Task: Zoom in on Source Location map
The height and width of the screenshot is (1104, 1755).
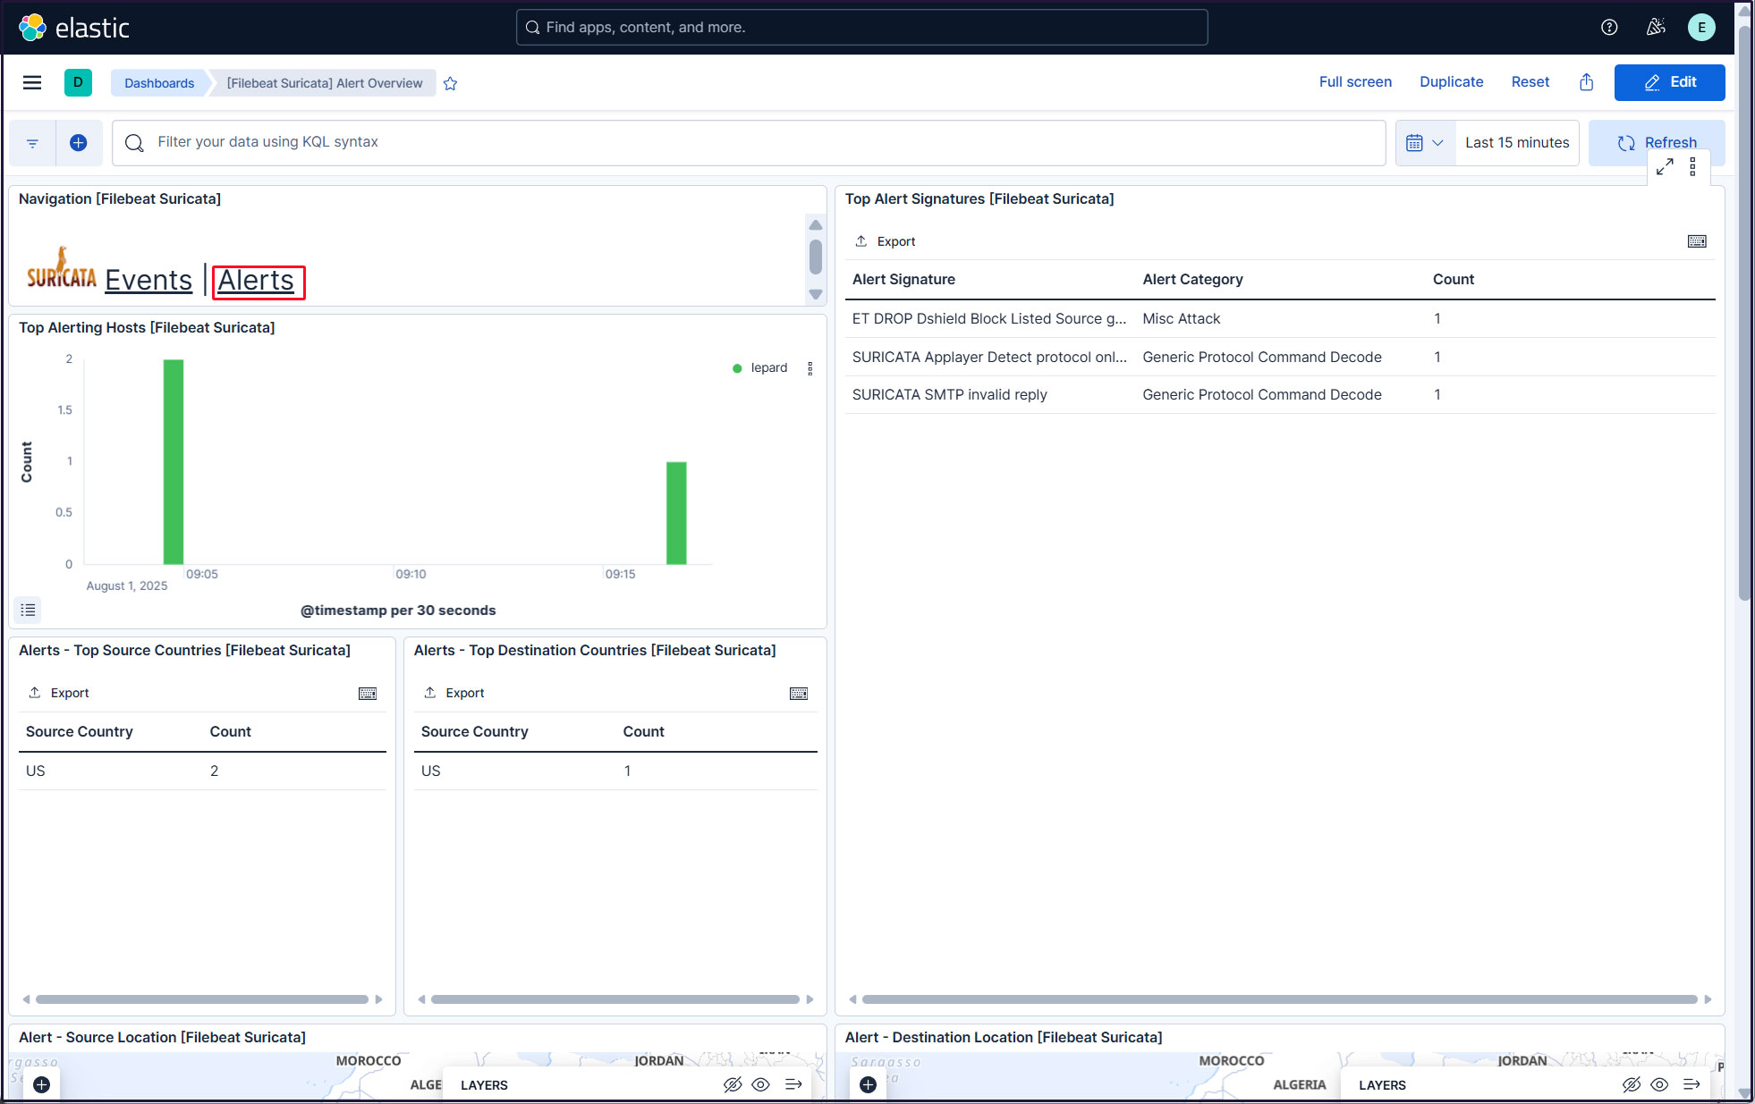Action: (x=41, y=1084)
